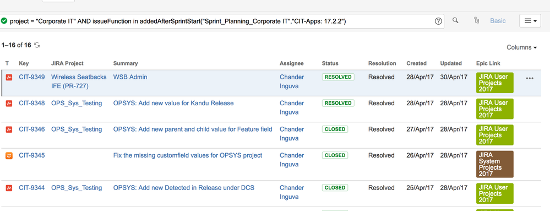Refresh the search results list
This screenshot has width=550, height=211.
[x=37, y=45]
